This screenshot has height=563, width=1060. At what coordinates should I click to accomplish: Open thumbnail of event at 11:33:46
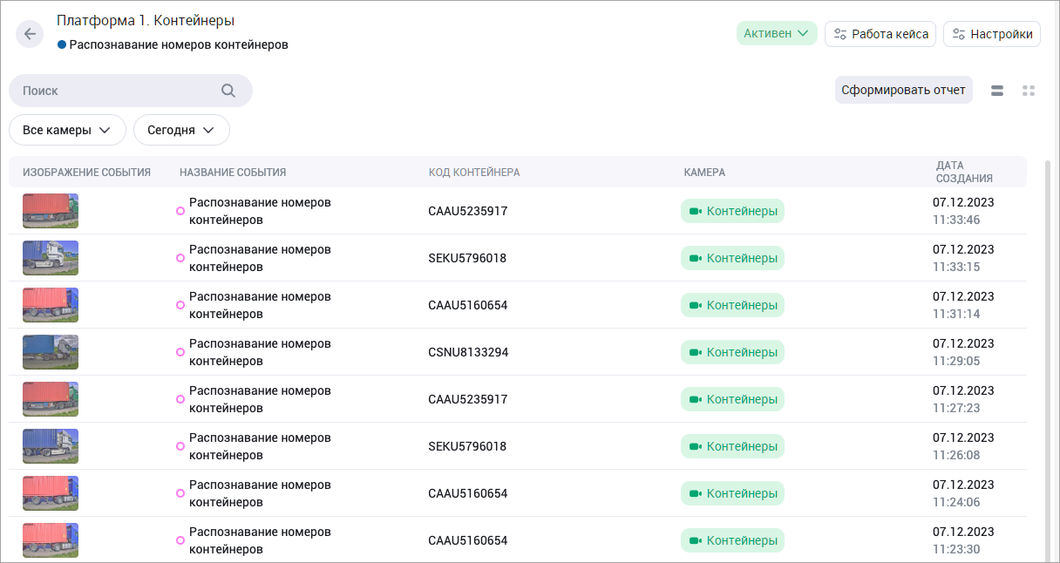[x=51, y=211]
